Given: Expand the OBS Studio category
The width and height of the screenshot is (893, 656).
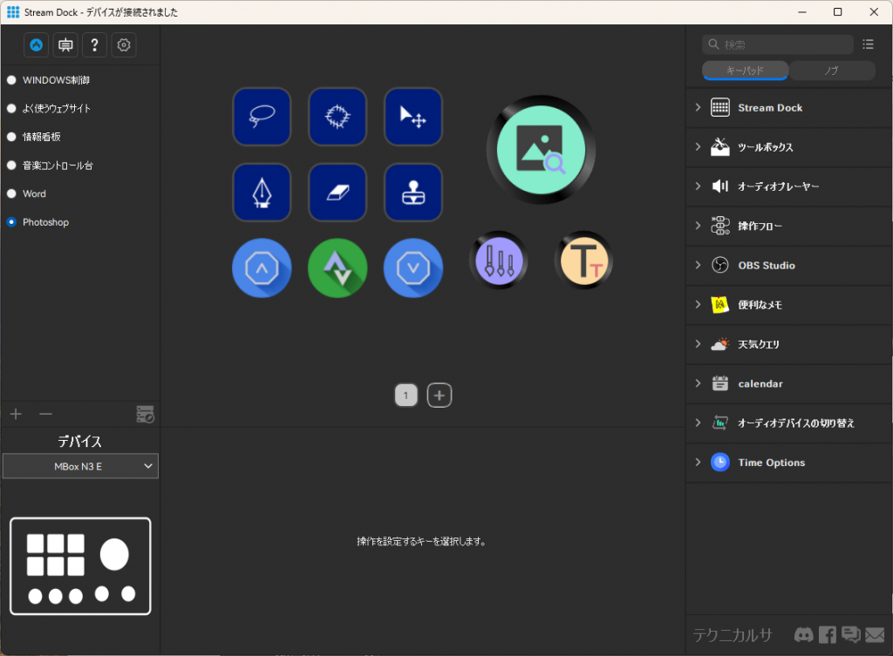Looking at the screenshot, I should tap(788, 266).
